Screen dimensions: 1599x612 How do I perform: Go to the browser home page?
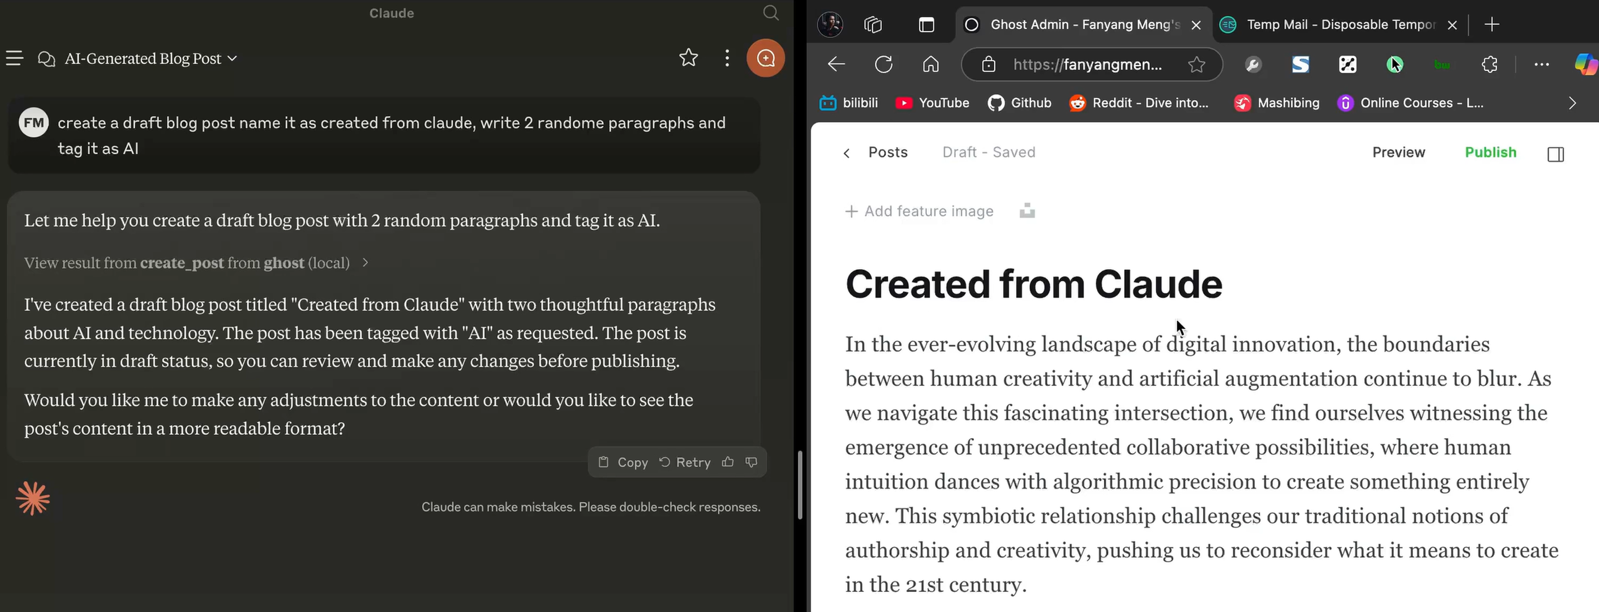point(930,65)
